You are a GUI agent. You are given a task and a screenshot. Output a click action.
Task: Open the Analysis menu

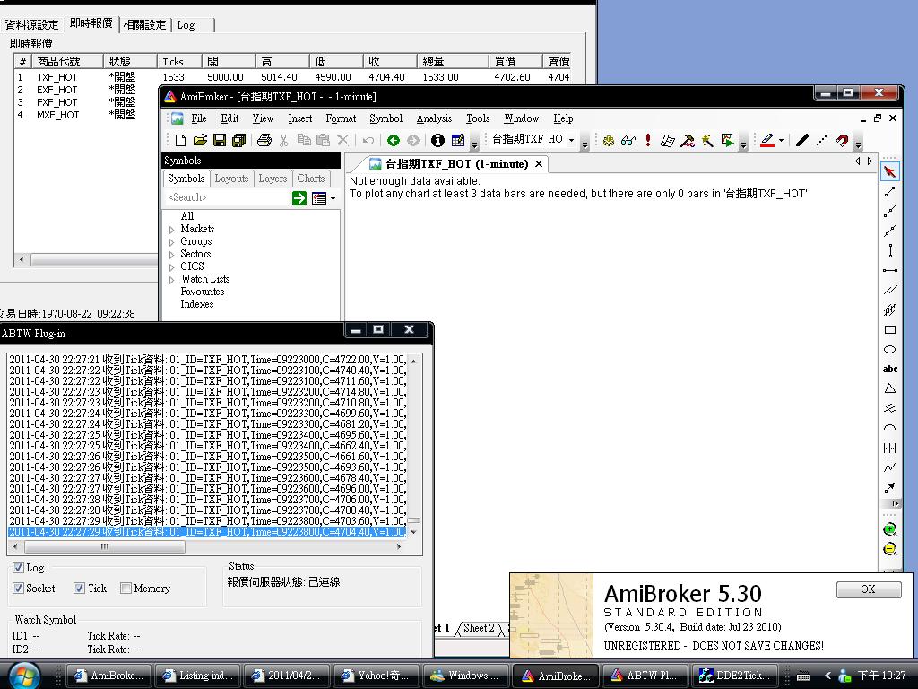coord(435,118)
